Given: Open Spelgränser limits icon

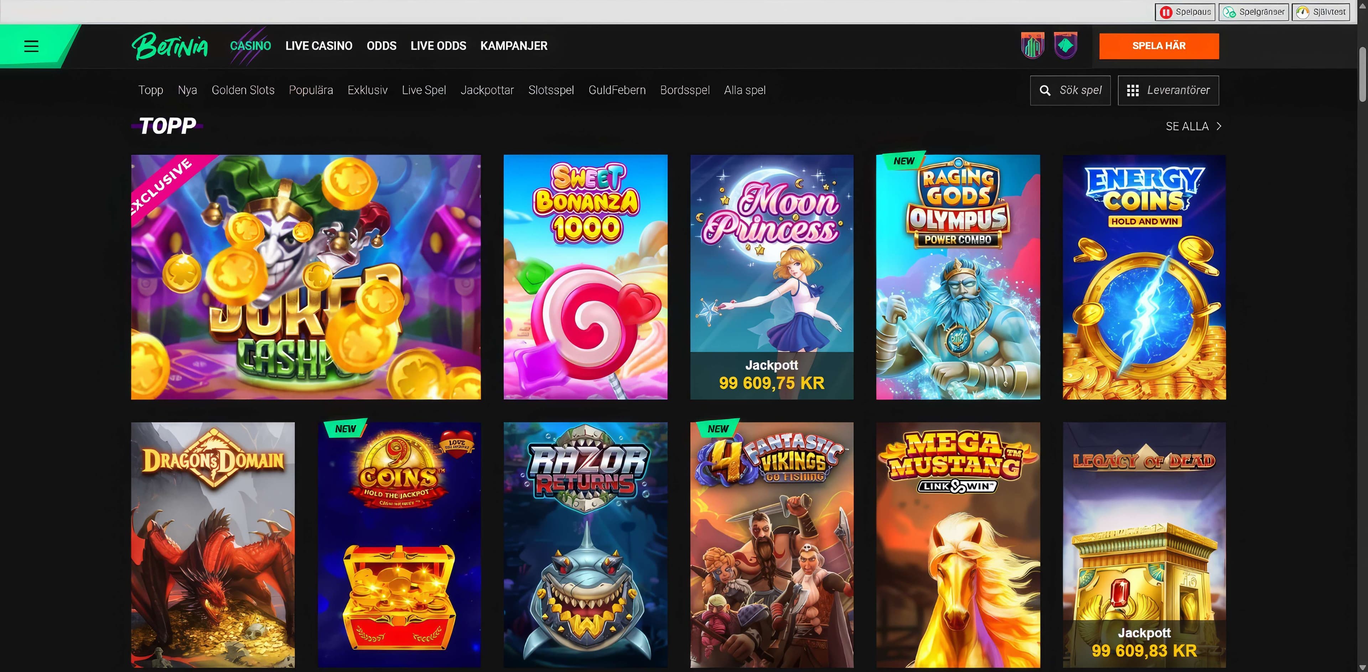Looking at the screenshot, I should click(1229, 12).
